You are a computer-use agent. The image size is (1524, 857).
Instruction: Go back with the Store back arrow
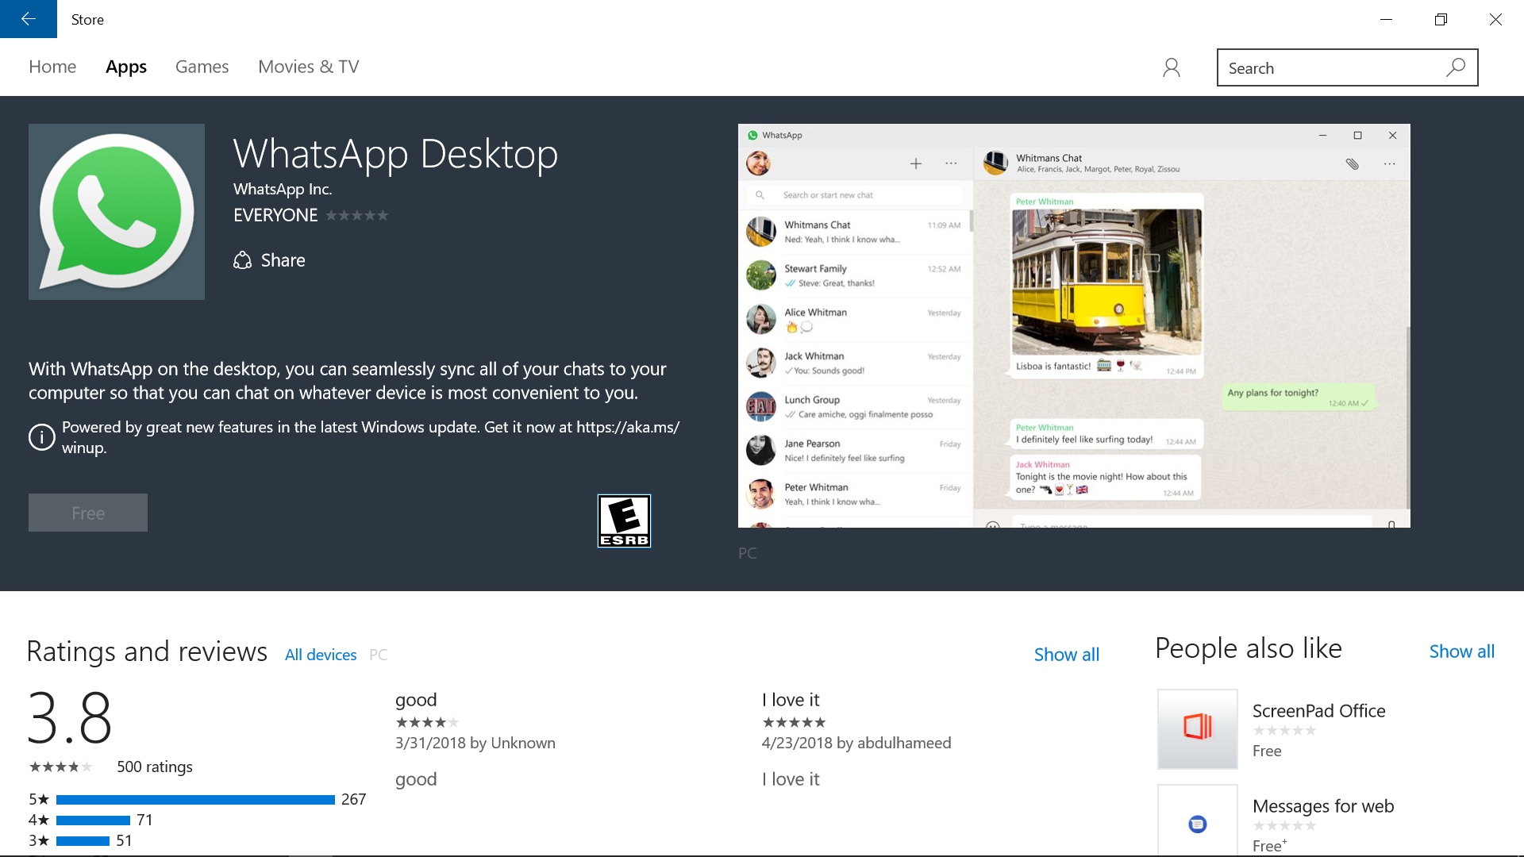pos(29,19)
